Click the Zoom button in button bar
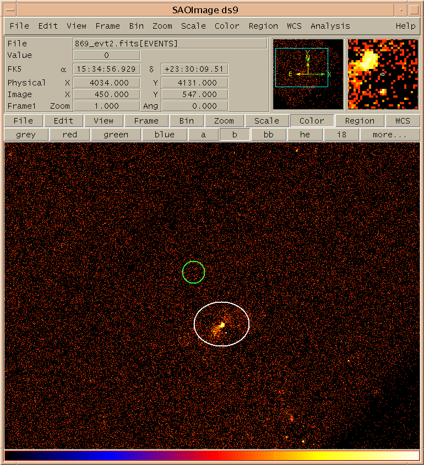The width and height of the screenshot is (424, 465). (224, 121)
